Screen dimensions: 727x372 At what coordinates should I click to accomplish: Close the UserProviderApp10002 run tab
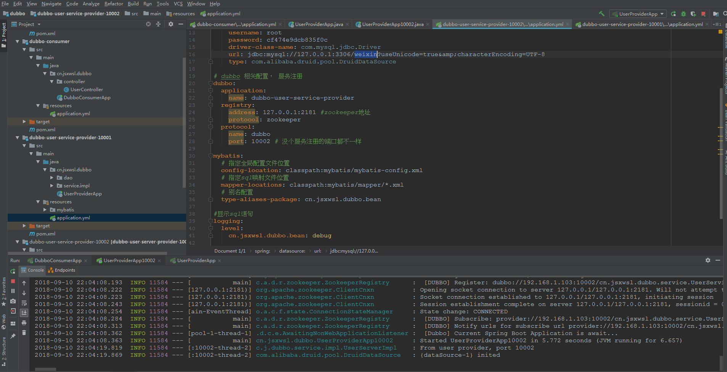pos(159,261)
